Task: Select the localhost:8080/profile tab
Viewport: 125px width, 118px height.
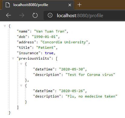Action: (38, 5)
